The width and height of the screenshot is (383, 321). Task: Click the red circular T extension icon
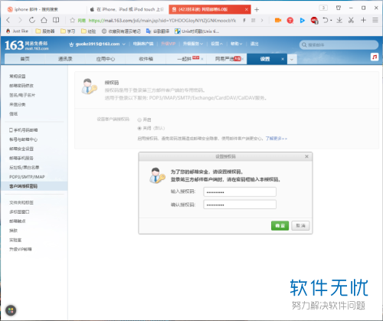coord(290,20)
